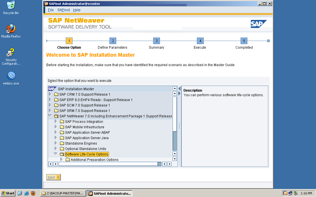Click the show desktop quick launch icon
316x197 pixels.
click(20, 193)
